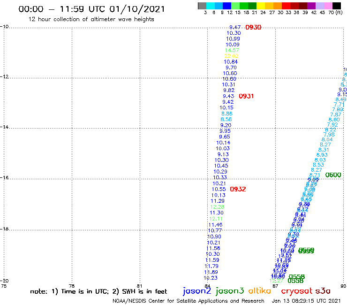This screenshot has height=305, width=347.
Task: Select the bright red 33 ft legend swatch
Action: (x=286, y=6)
